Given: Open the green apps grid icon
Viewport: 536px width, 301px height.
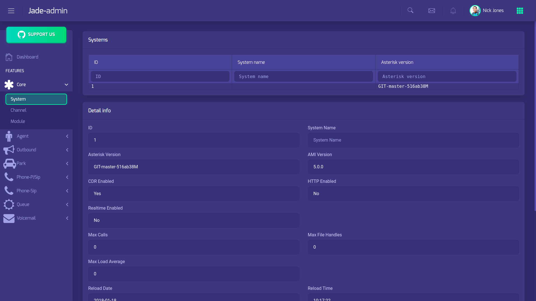Looking at the screenshot, I should [x=520, y=11].
